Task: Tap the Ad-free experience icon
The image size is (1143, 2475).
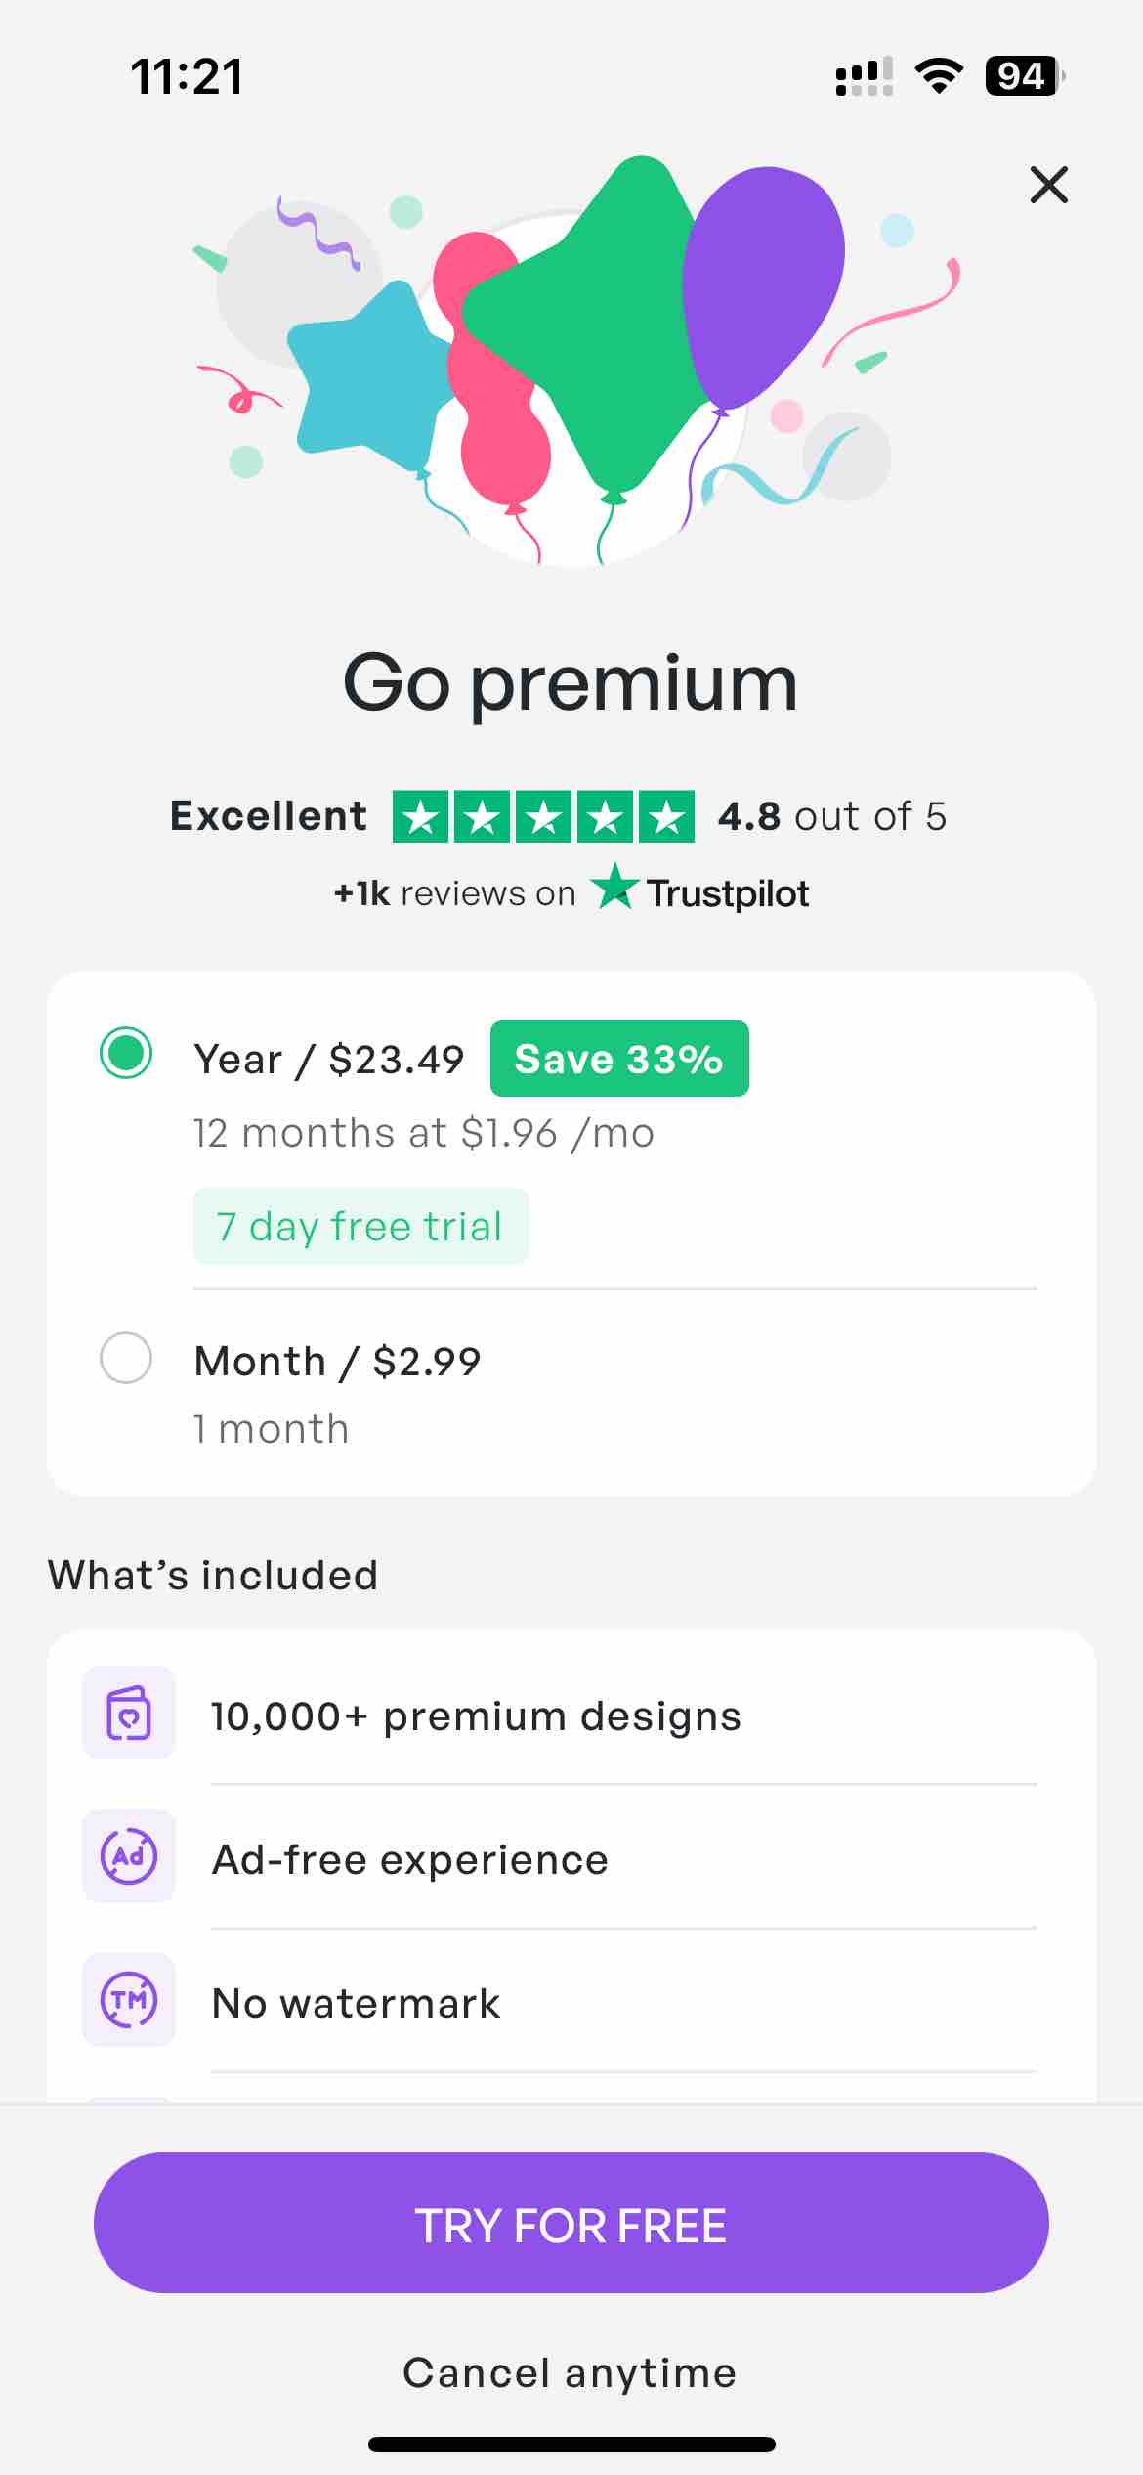Action: tap(129, 1855)
